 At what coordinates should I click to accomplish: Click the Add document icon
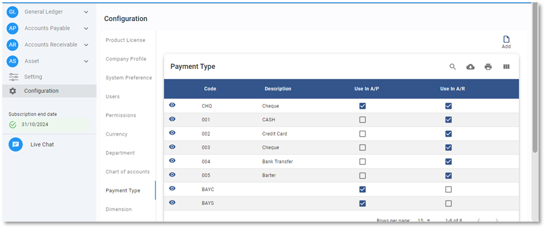click(x=505, y=40)
